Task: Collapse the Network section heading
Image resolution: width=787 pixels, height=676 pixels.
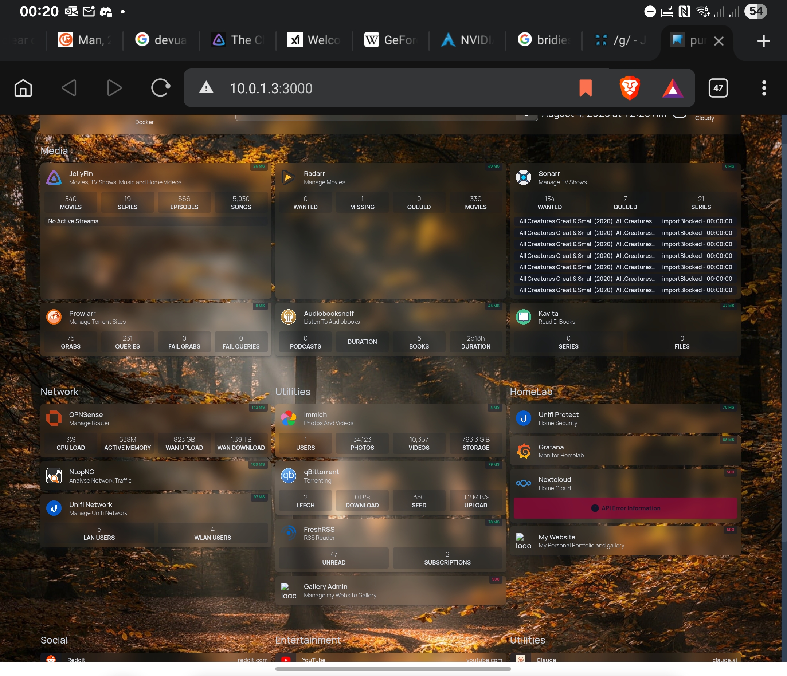Action: click(59, 392)
